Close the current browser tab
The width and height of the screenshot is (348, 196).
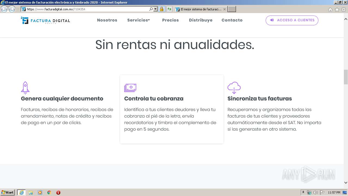(x=224, y=9)
